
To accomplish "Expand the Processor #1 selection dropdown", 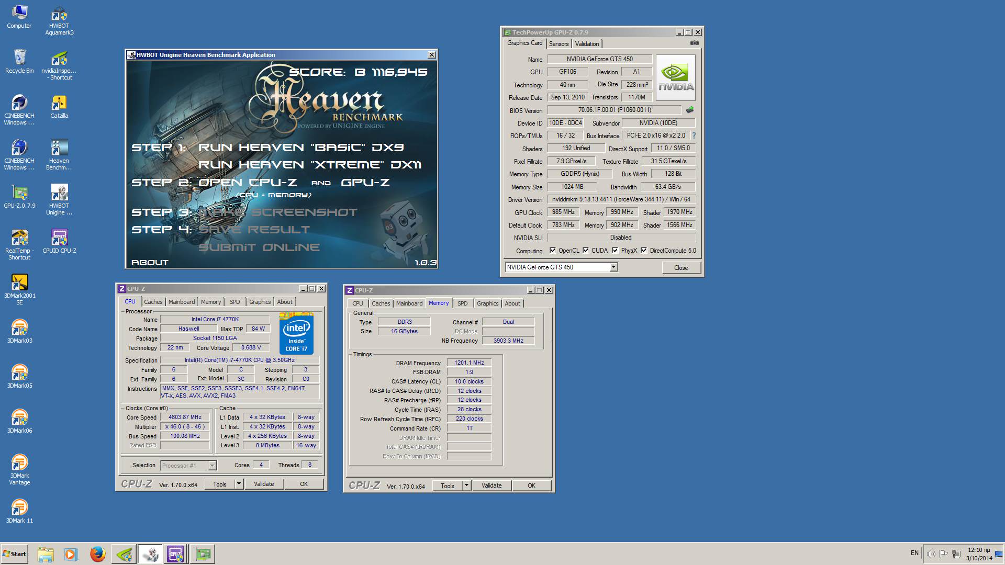I will tap(212, 466).
